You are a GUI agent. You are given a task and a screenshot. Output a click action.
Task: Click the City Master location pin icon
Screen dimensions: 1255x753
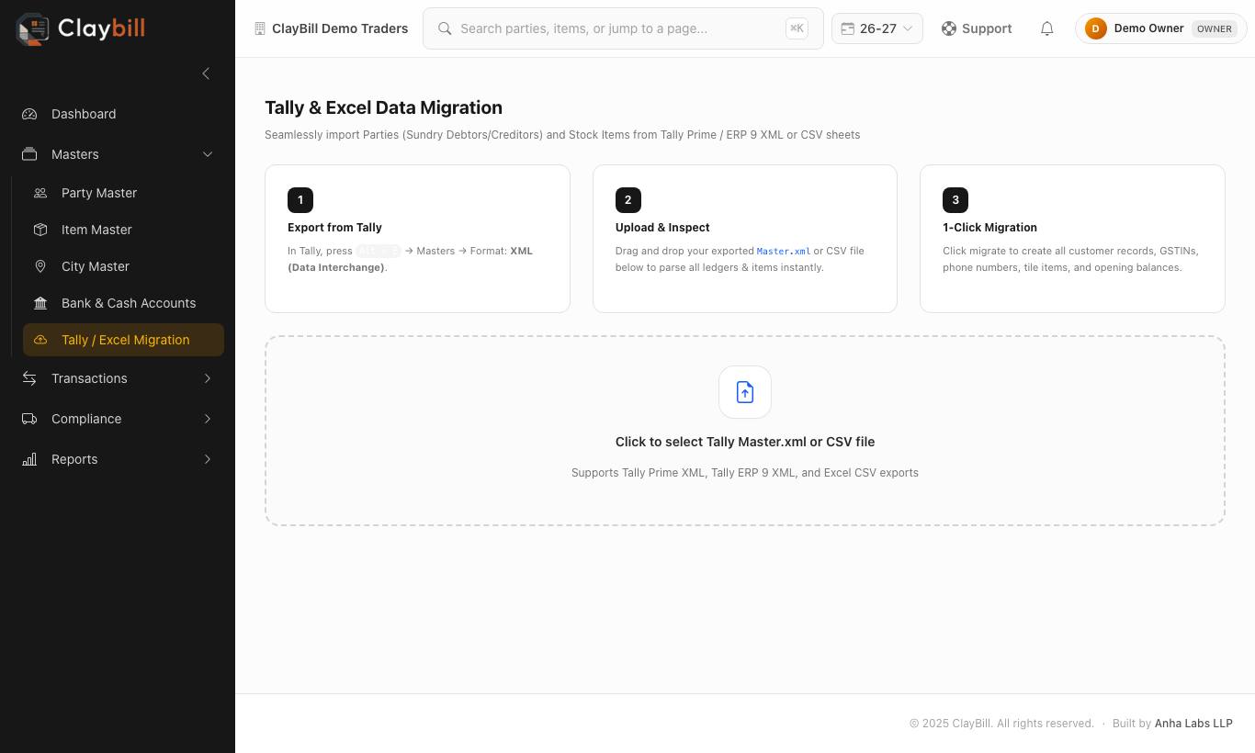point(40,266)
